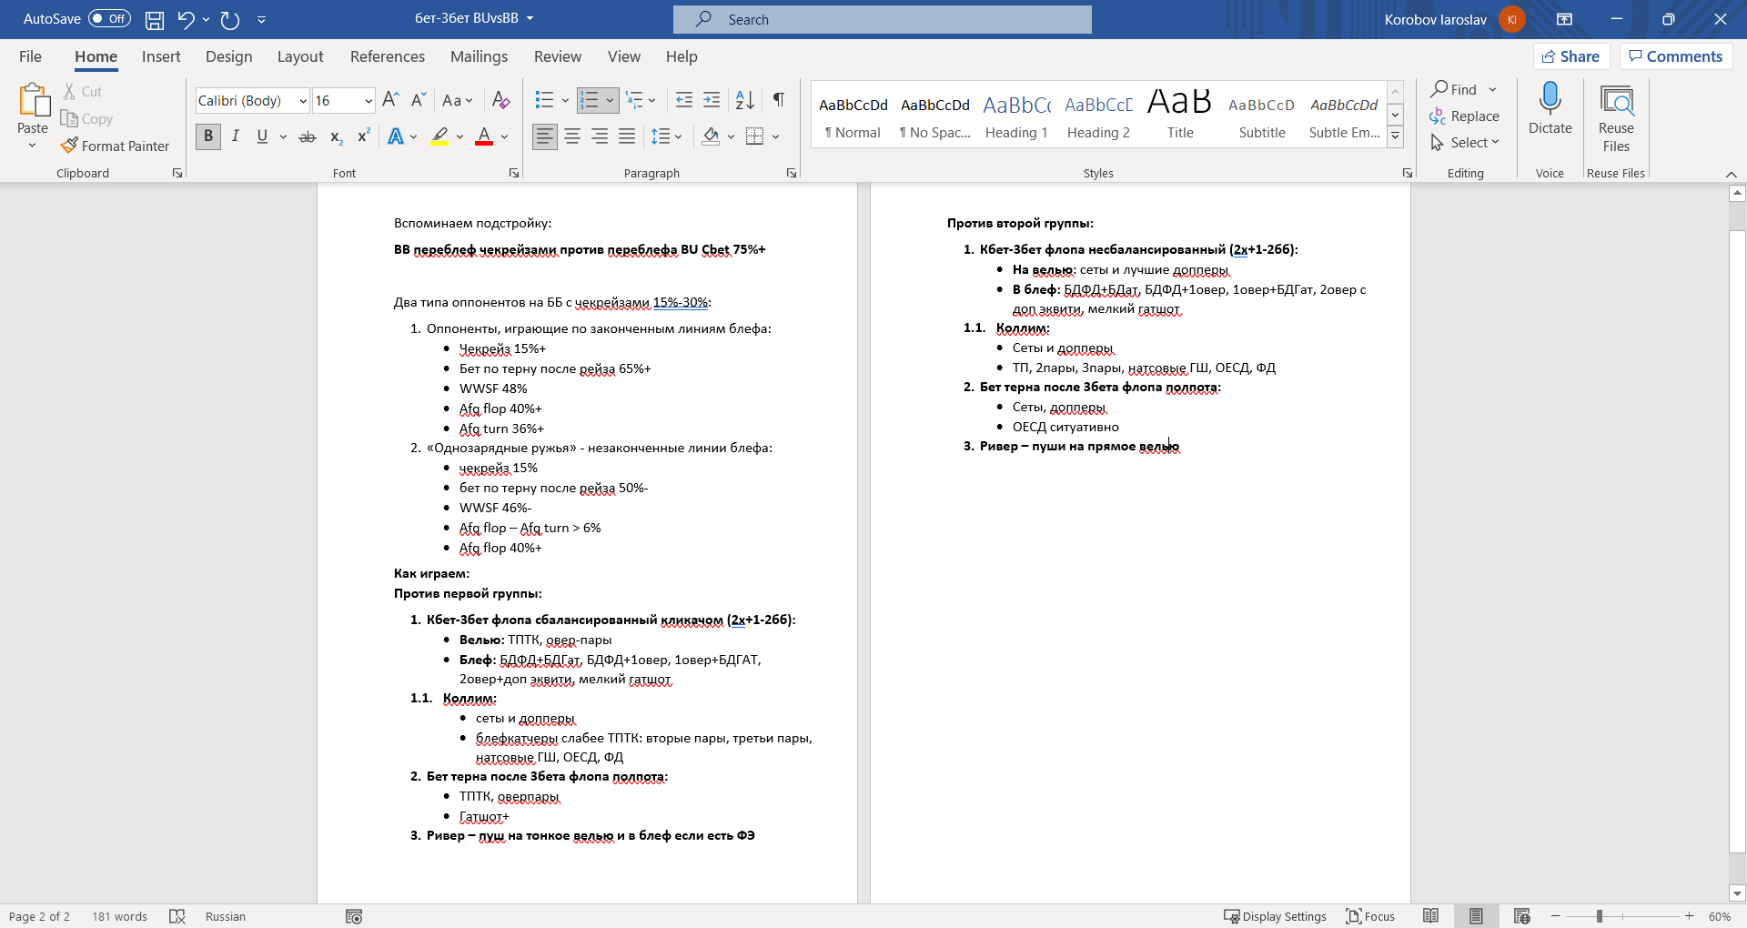Screen dimensions: 1747x928
Task: Open line and paragraph spacing
Action: point(666,136)
